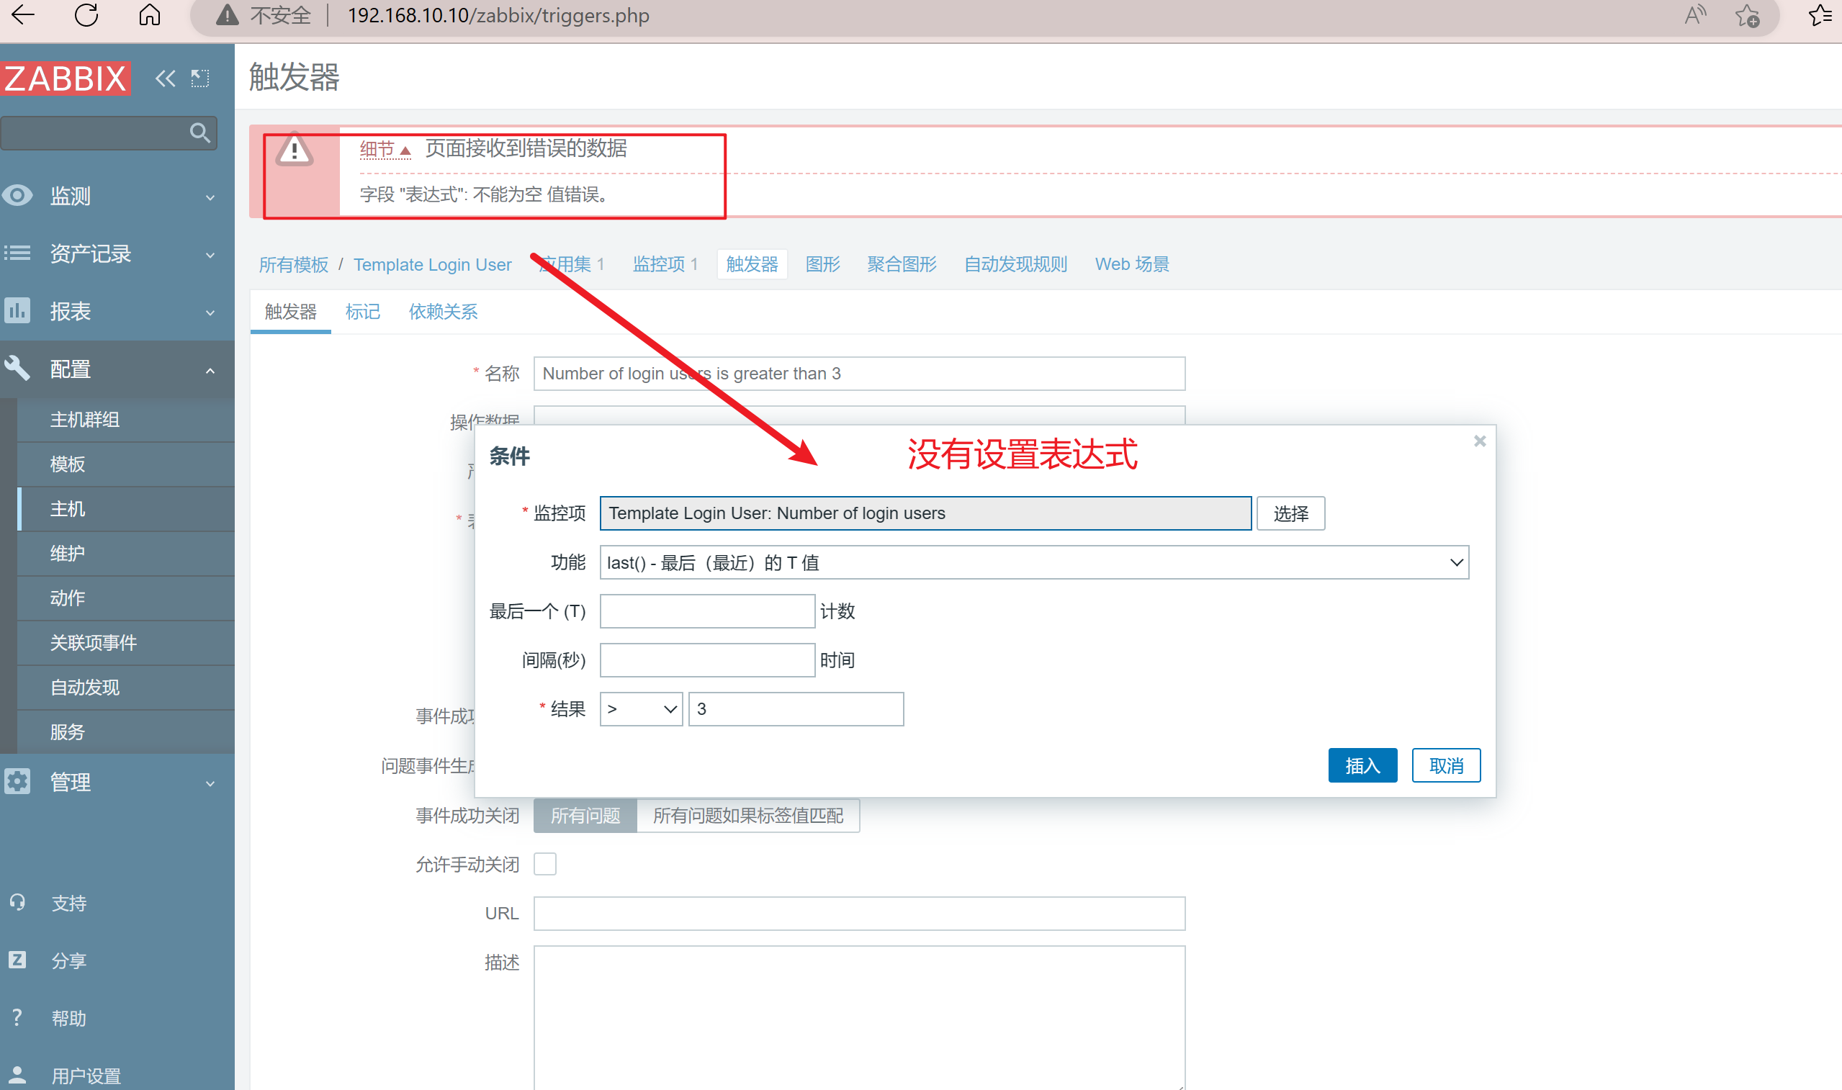
Task: Click the browser back arrow
Action: point(24,15)
